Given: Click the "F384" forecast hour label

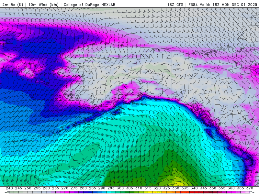Looking at the screenshot, I should (193, 5).
